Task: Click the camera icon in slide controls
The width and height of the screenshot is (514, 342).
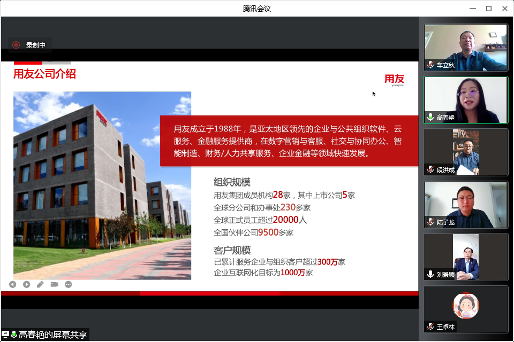Action: pos(54,284)
